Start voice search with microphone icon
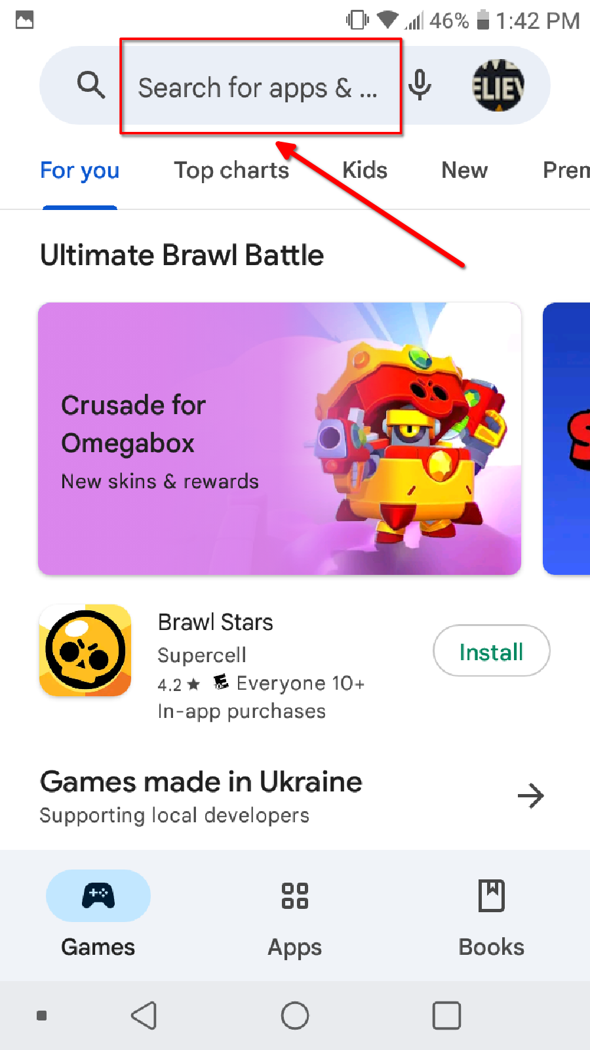This screenshot has width=590, height=1050. [x=420, y=85]
